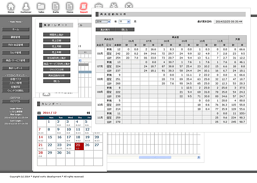The height and width of the screenshot is (183, 257).
Task: Open the Karte document icon
Action: pyautogui.click(x=56, y=7)
